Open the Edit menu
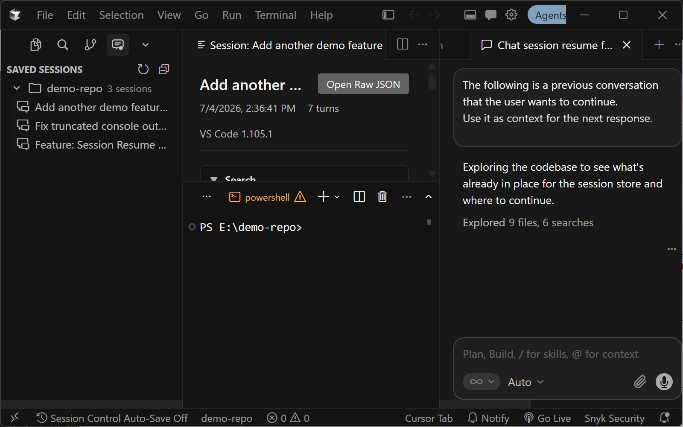Screen dimensions: 683x427 coord(76,15)
